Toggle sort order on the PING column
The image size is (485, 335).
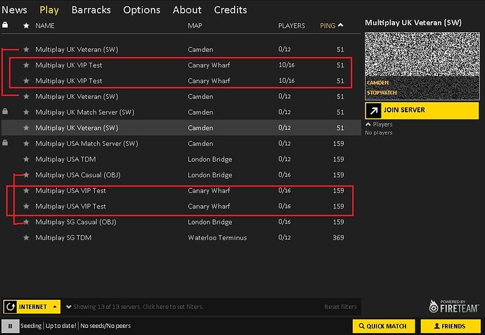[331, 25]
